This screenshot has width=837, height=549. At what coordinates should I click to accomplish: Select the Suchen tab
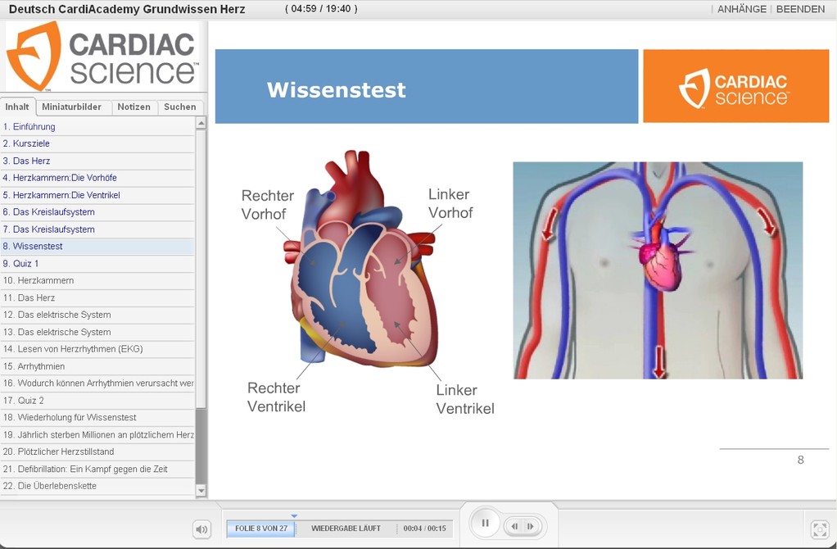179,107
